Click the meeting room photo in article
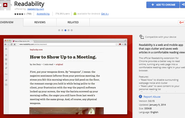Viewport: 185px width, 118px height. point(67,111)
